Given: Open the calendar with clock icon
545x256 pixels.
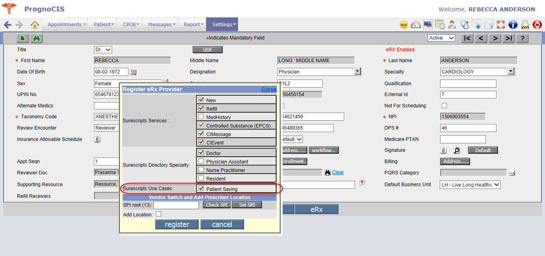Looking at the screenshot, I should pos(440,25).
